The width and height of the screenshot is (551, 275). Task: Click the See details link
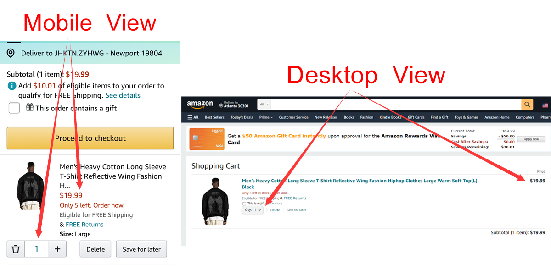(x=123, y=95)
